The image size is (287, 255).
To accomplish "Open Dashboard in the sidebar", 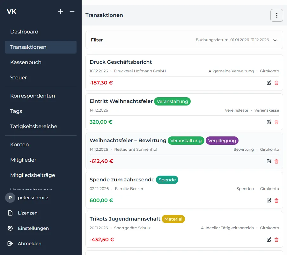I will [41, 32].
